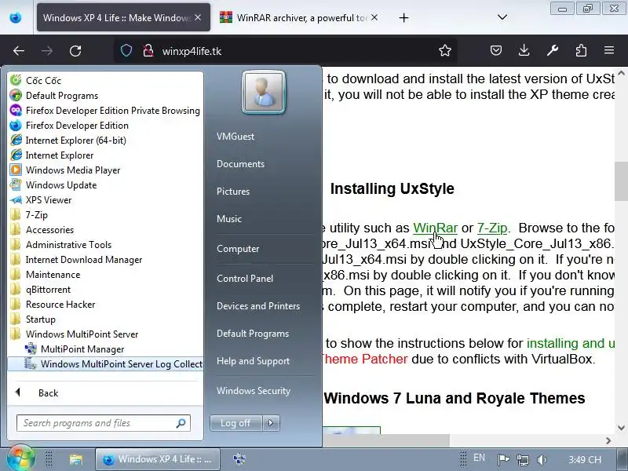The height and width of the screenshot is (471, 628).
Task: Click the winxp4life.tk address bar
Action: pos(287,51)
